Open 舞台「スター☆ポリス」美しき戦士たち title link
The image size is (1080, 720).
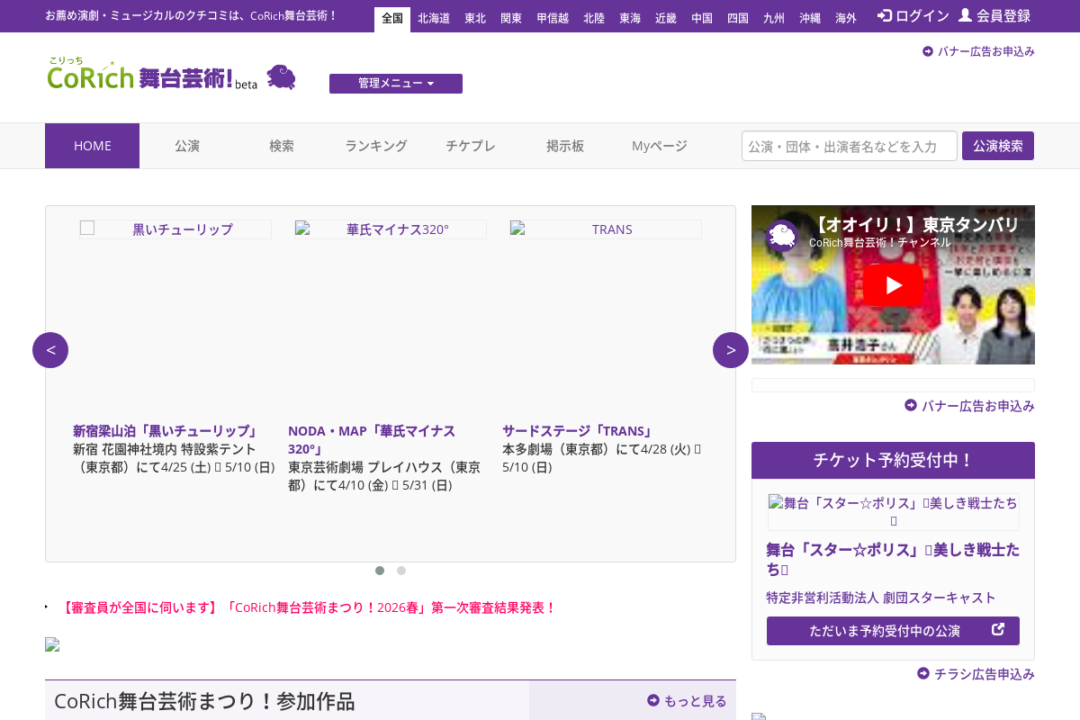pyautogui.click(x=894, y=559)
